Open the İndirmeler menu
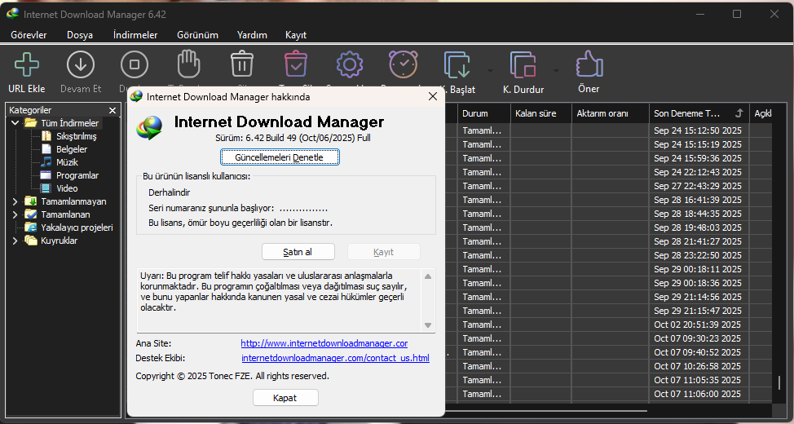 pos(135,35)
